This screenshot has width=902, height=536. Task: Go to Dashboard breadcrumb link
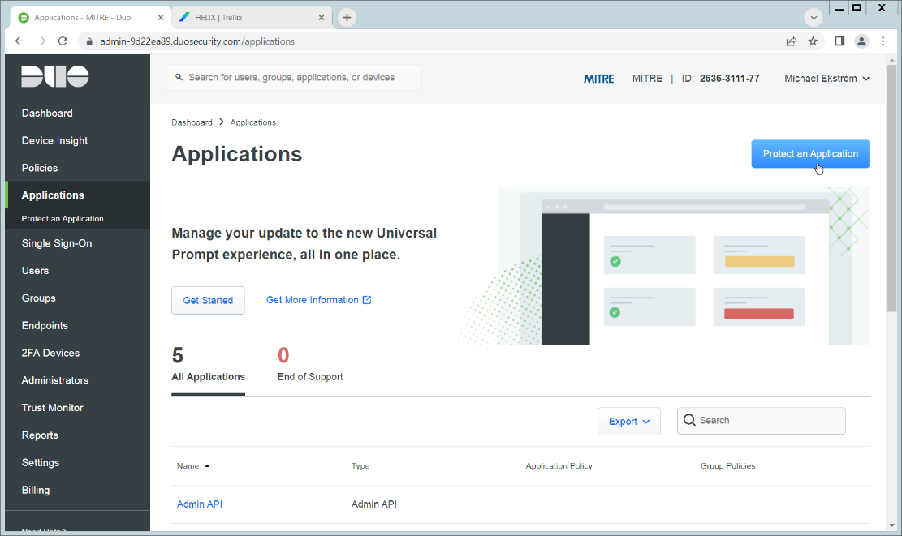[x=192, y=122]
